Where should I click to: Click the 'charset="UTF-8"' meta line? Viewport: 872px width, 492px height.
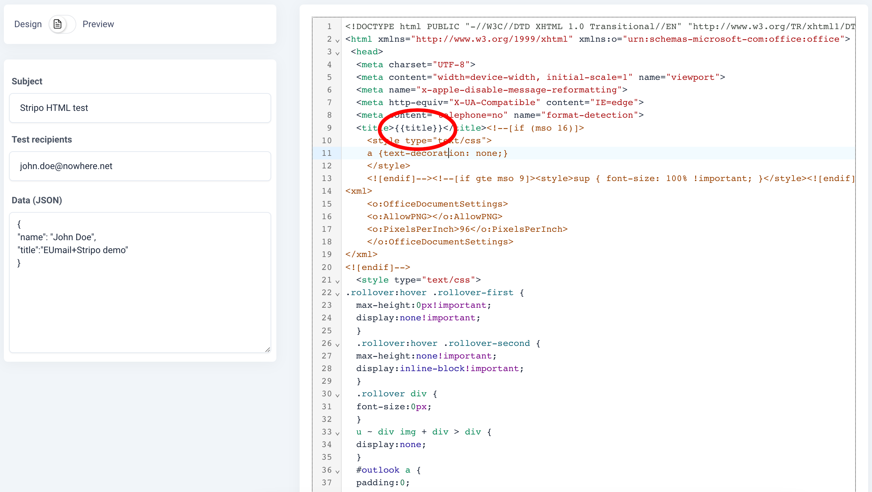416,64
